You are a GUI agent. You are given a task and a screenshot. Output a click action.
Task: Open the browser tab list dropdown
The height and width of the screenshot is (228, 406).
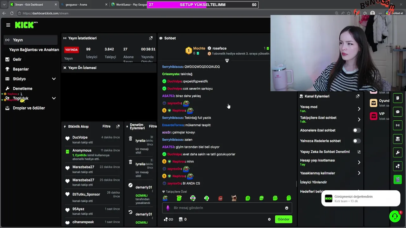4,4
